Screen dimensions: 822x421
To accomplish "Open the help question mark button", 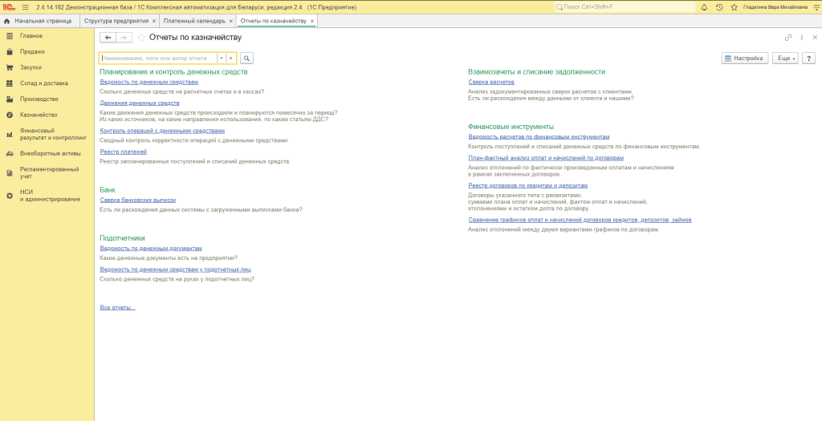I will 808,59.
